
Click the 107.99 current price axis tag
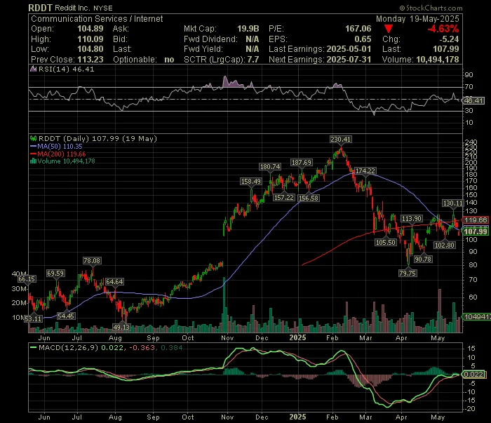coord(476,231)
